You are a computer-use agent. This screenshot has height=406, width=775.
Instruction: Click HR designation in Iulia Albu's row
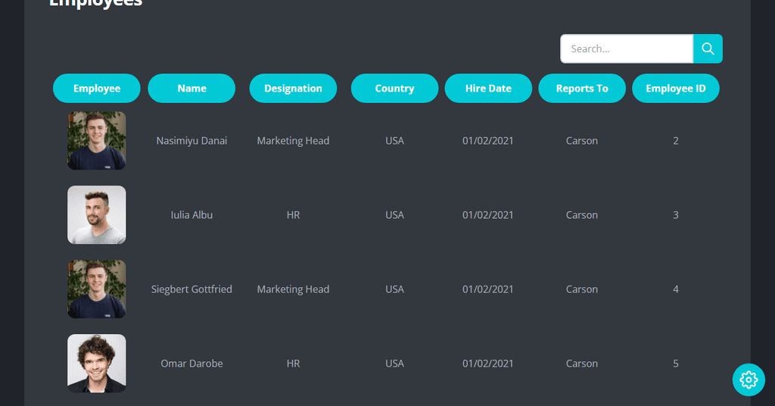293,215
